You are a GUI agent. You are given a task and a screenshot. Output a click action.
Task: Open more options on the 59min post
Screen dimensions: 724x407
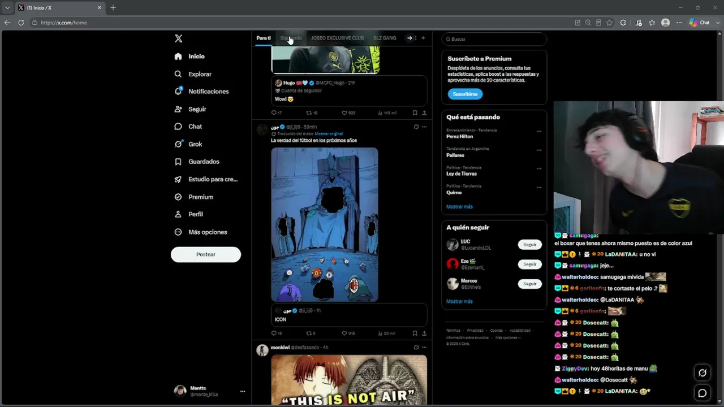[424, 127]
